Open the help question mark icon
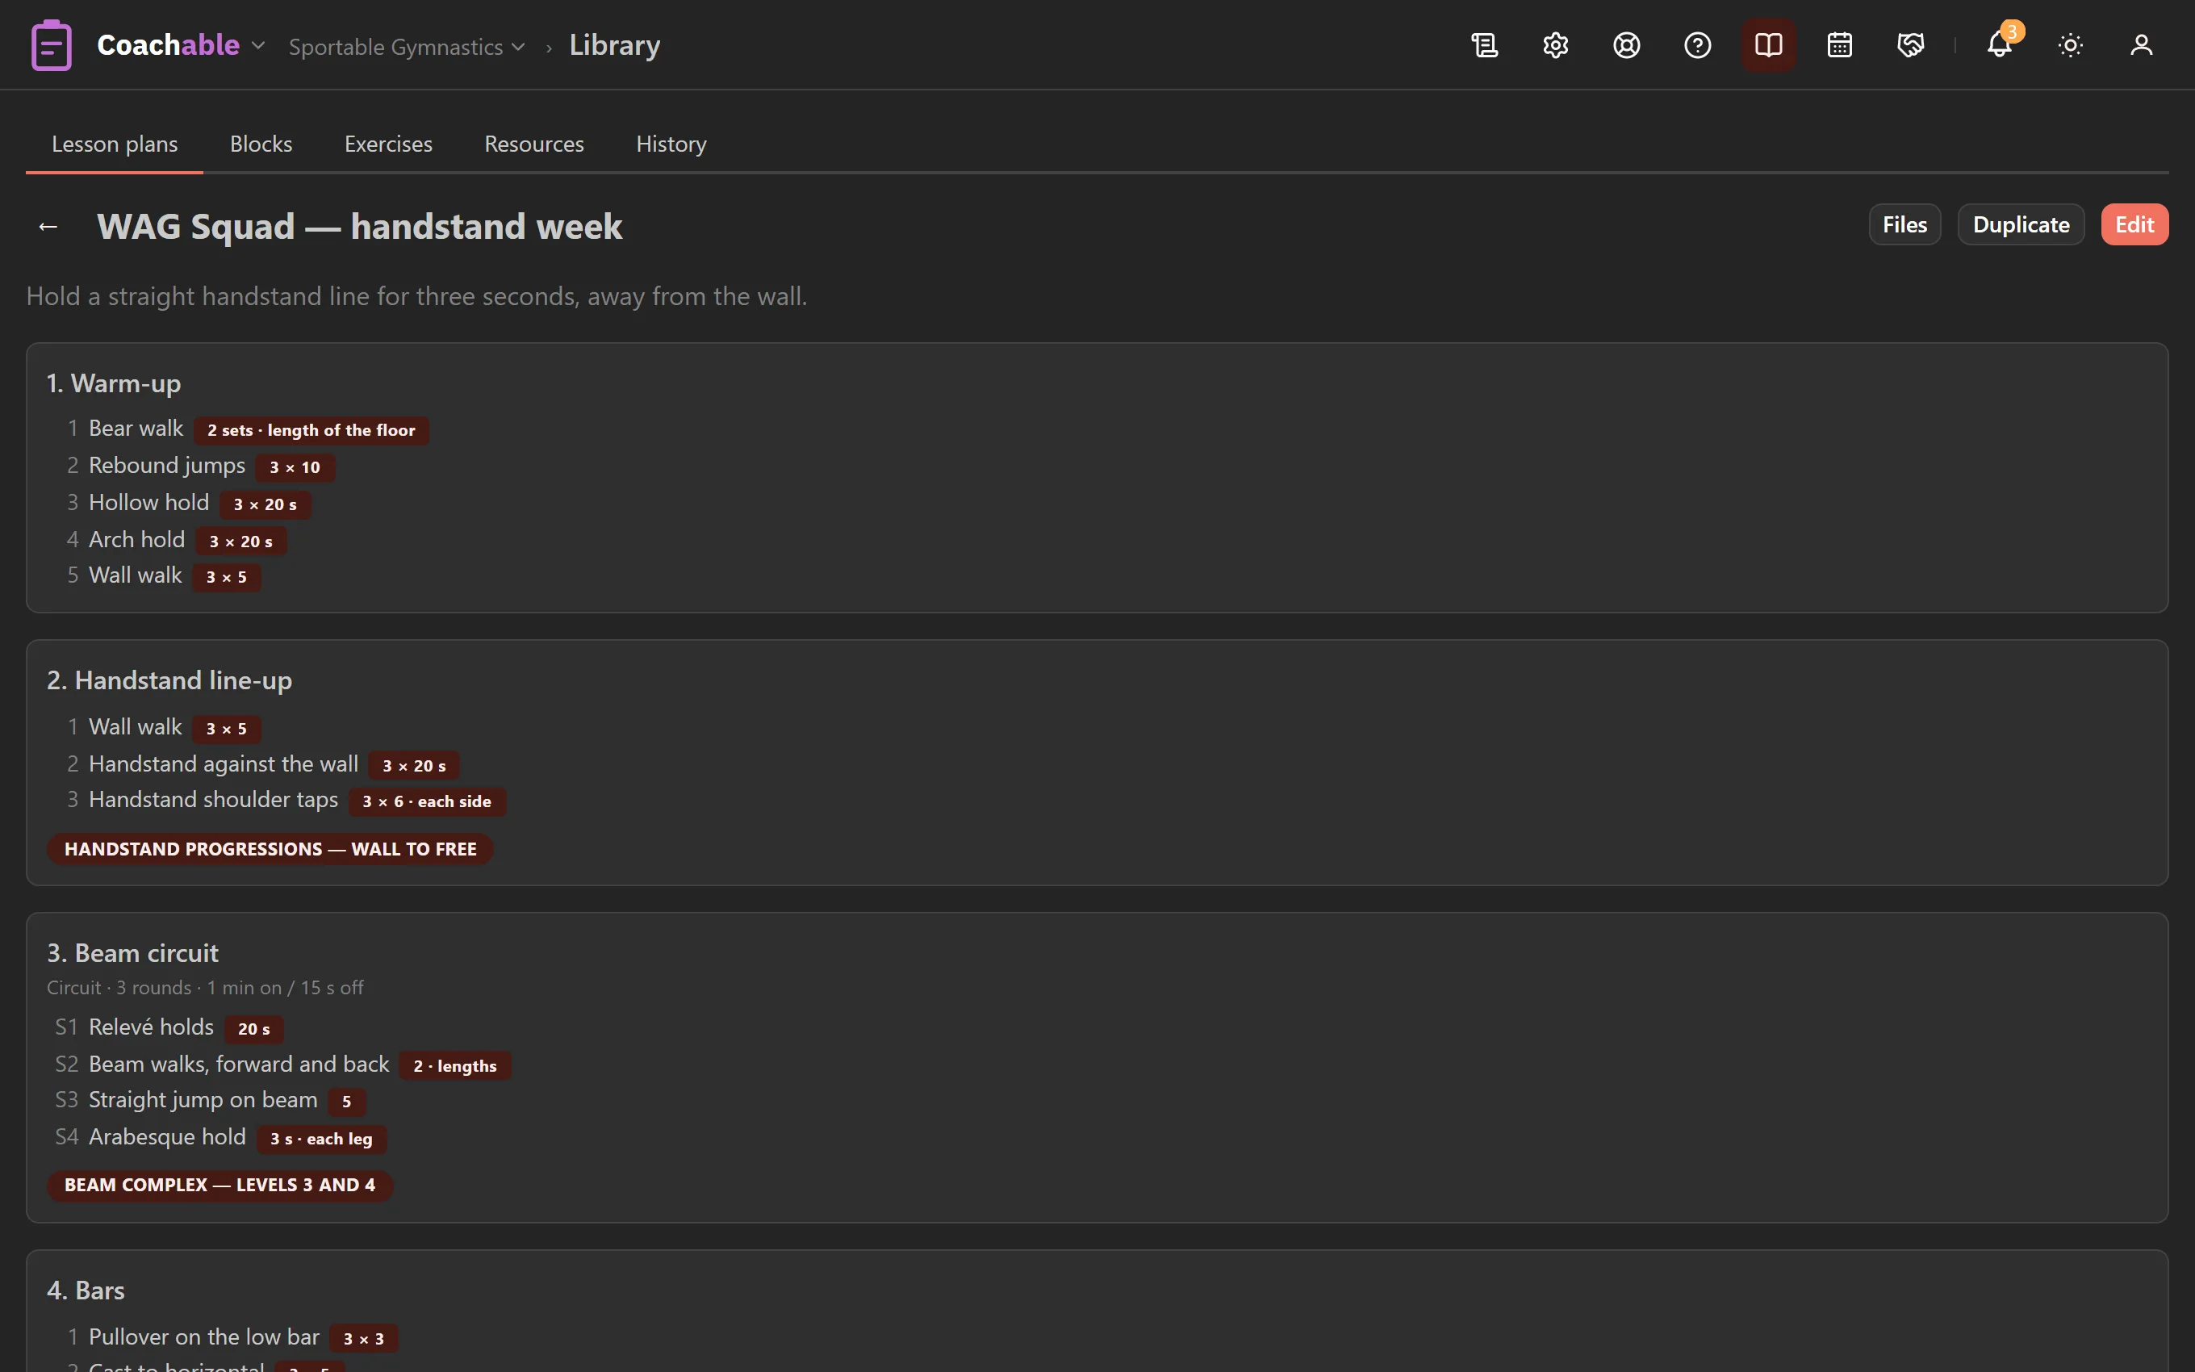Screen dimensions: 2195x1372 tap(1697, 44)
